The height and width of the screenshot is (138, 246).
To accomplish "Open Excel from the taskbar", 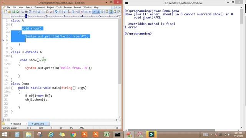I will (x=107, y=135).
